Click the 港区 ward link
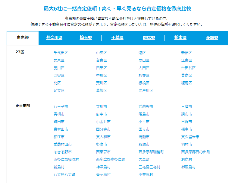The image size is (235, 189). coord(142,53)
